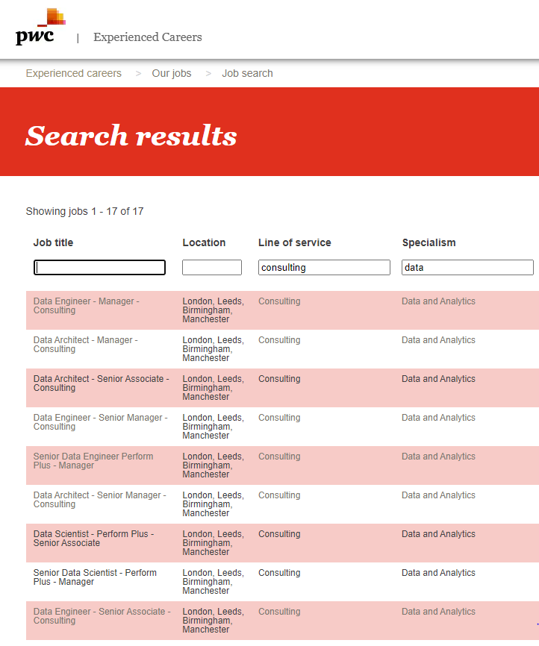This screenshot has height=646, width=539.
Task: Go to Our jobs breadcrumb
Action: (x=172, y=73)
